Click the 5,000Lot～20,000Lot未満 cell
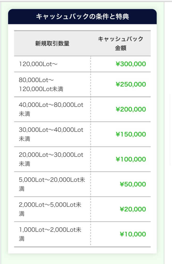172x264 pixels. (x=52, y=184)
